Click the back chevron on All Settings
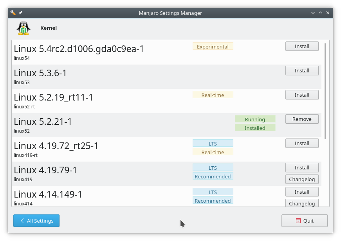The width and height of the screenshot is (341, 241). tap(22, 221)
